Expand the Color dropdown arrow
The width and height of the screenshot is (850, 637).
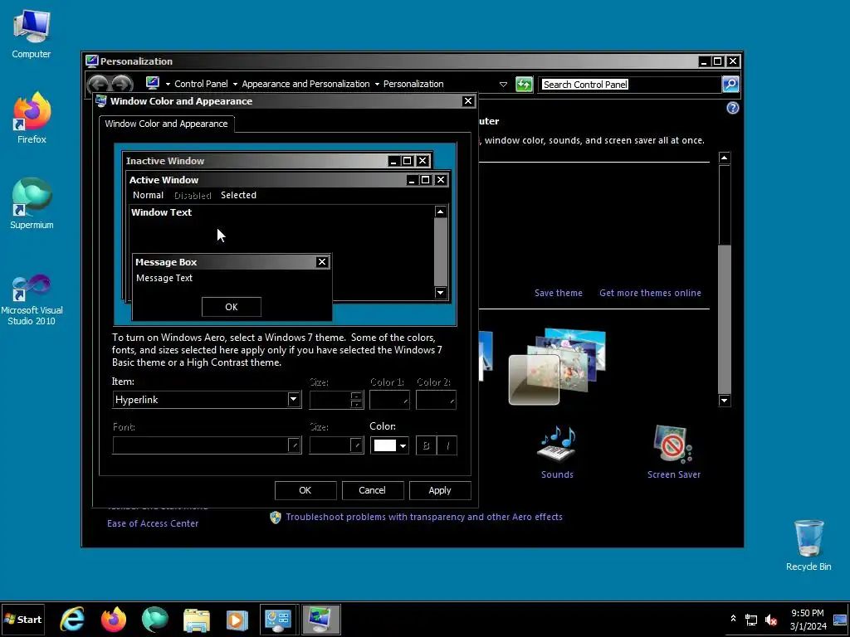click(x=403, y=445)
